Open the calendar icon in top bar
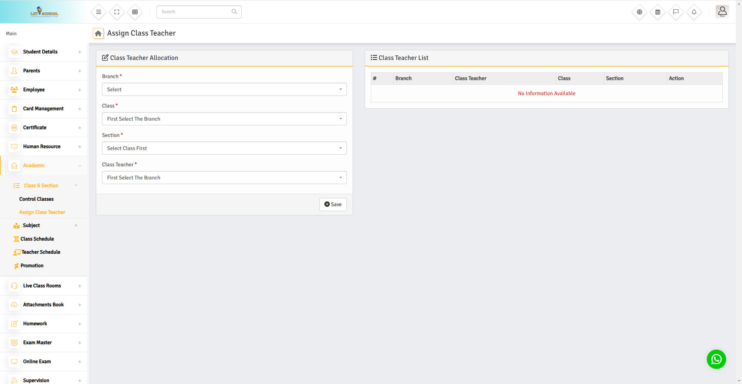This screenshot has width=742, height=384. [658, 12]
